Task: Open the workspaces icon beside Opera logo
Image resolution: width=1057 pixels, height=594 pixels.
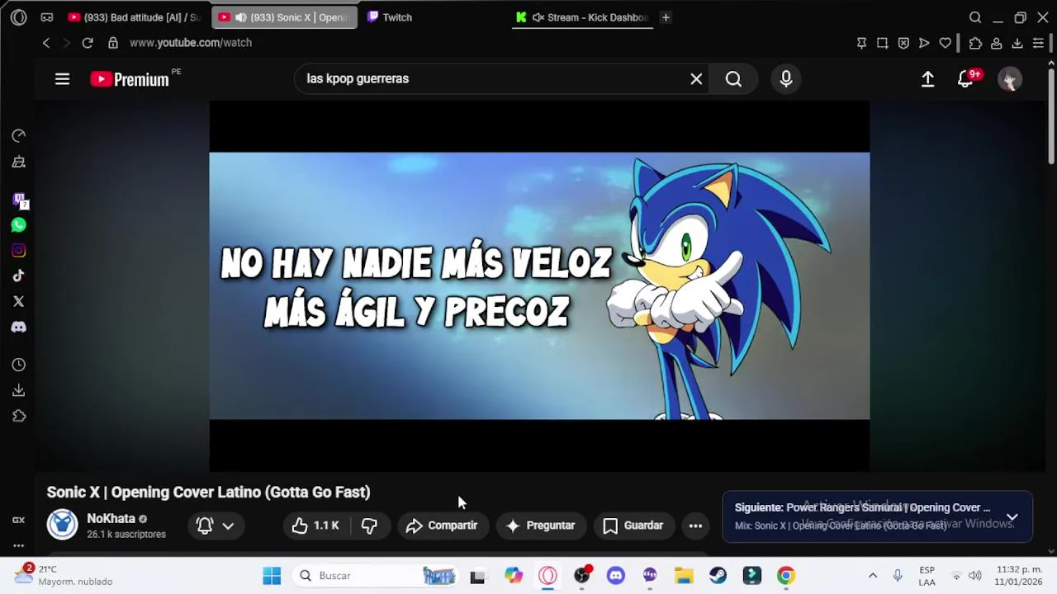Action: (47, 17)
